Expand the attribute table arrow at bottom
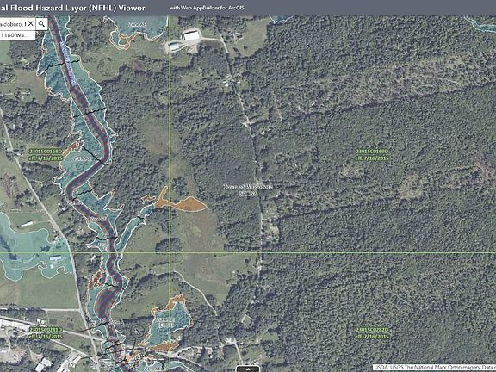The width and height of the screenshot is (496, 372). tap(248, 369)
